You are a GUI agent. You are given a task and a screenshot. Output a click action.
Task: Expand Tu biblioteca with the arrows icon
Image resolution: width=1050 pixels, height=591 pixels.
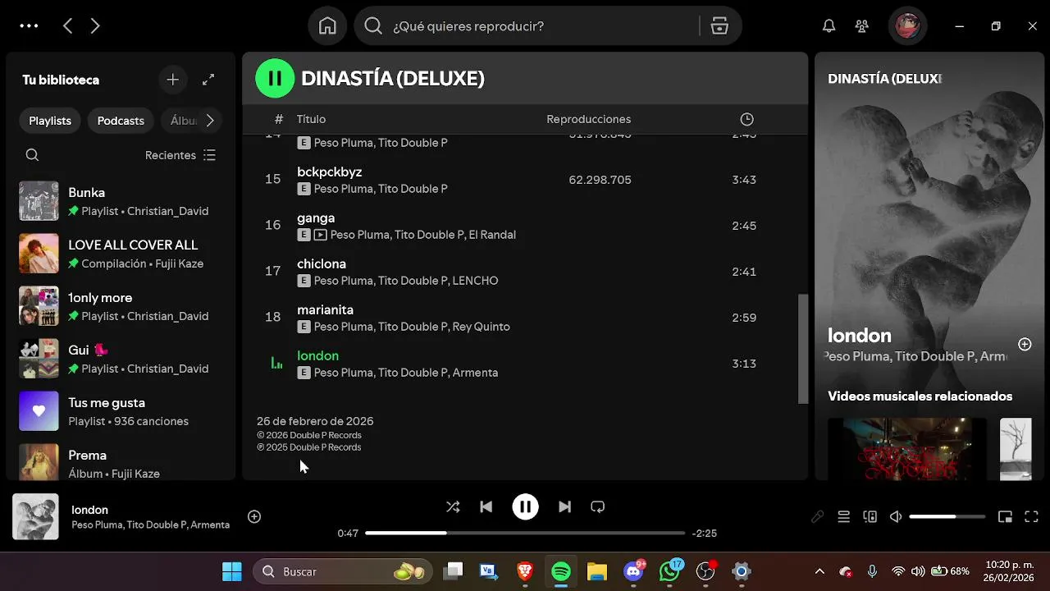pyautogui.click(x=208, y=80)
